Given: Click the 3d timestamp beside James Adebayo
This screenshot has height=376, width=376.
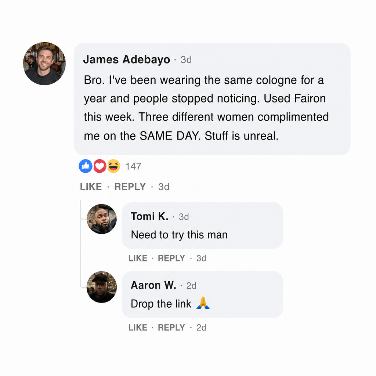Looking at the screenshot, I should pyautogui.click(x=186, y=60).
